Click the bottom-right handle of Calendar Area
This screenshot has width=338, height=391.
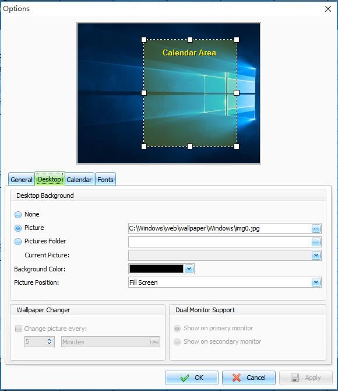tap(237, 146)
